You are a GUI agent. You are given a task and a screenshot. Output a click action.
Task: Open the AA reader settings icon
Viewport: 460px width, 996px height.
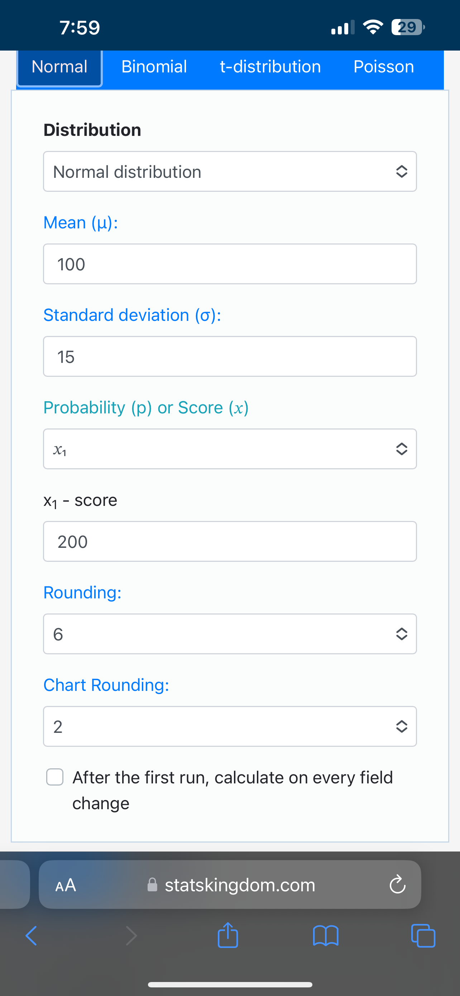[66, 884]
